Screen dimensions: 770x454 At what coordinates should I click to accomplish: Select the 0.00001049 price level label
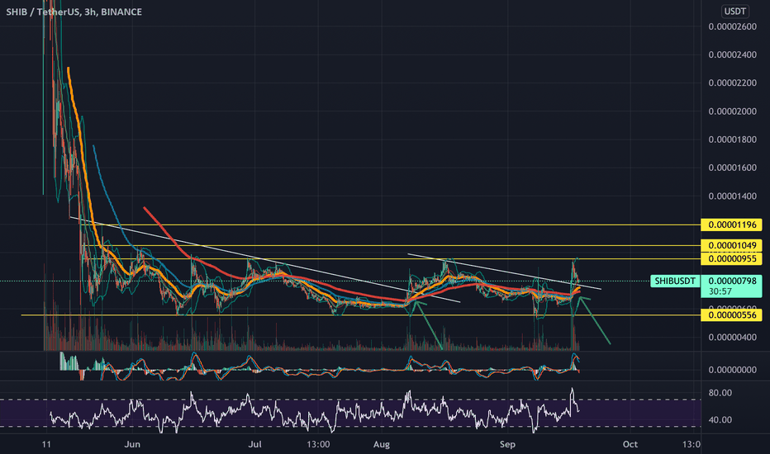click(x=732, y=245)
